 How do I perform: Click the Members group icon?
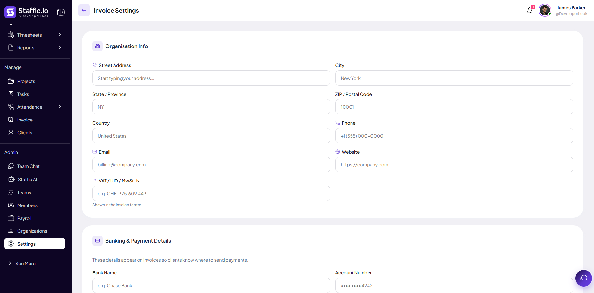(11, 205)
